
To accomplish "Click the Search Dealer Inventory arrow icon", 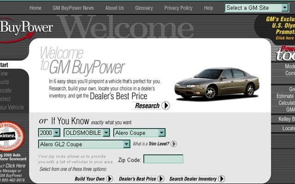I will 221,178.
